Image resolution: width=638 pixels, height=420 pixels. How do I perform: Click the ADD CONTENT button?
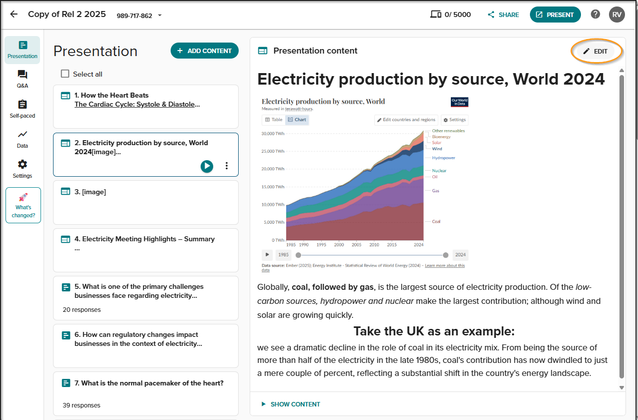[x=205, y=51]
